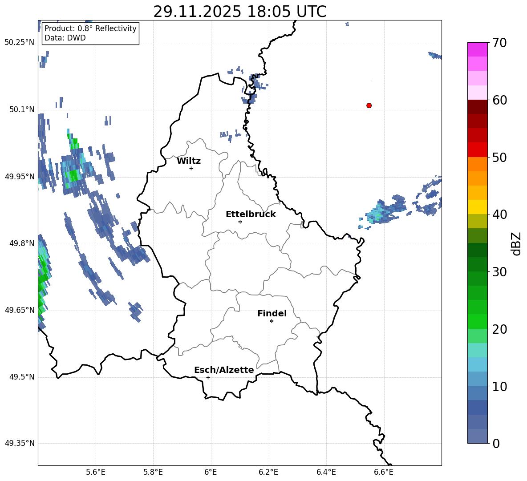
Task: Select the Findel label
Action: pyautogui.click(x=272, y=313)
